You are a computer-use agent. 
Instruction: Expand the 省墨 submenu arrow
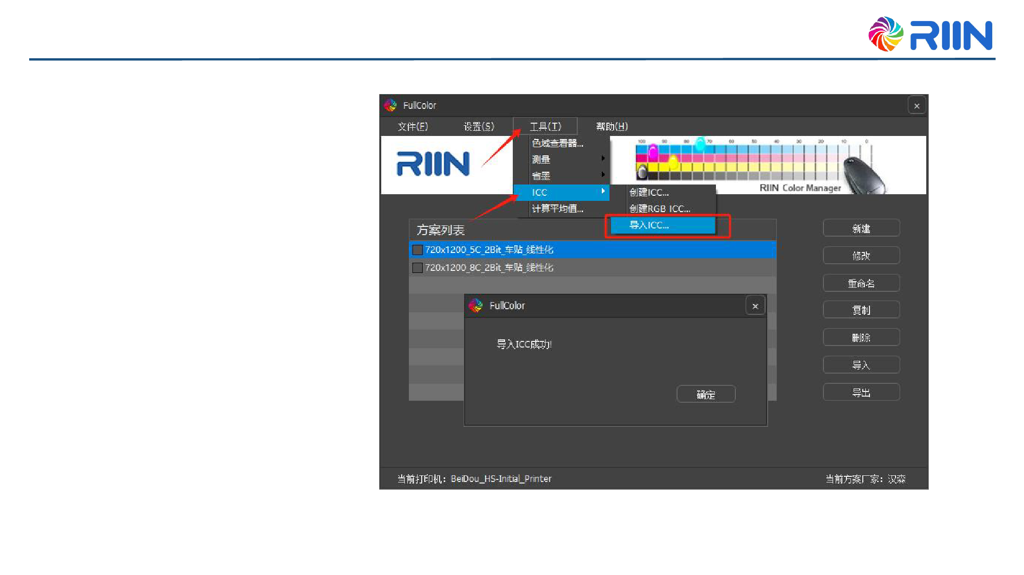click(603, 175)
